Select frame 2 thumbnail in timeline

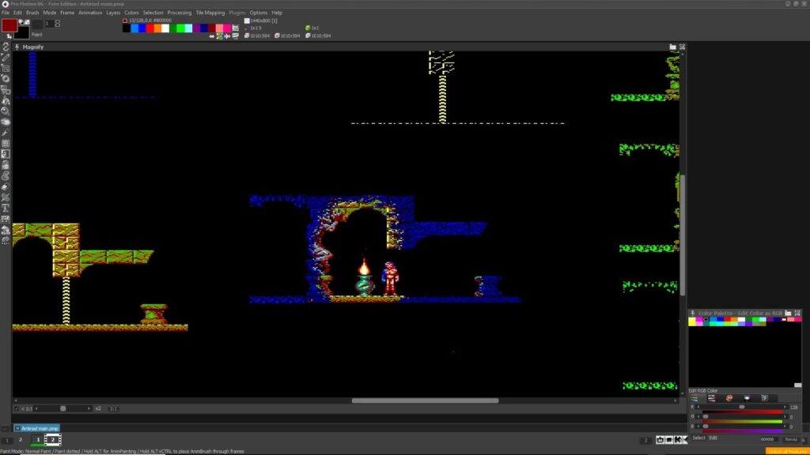pos(53,439)
